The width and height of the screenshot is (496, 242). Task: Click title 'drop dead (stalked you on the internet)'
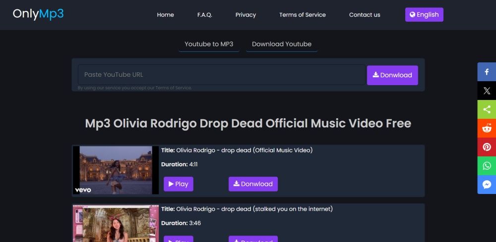click(277, 209)
